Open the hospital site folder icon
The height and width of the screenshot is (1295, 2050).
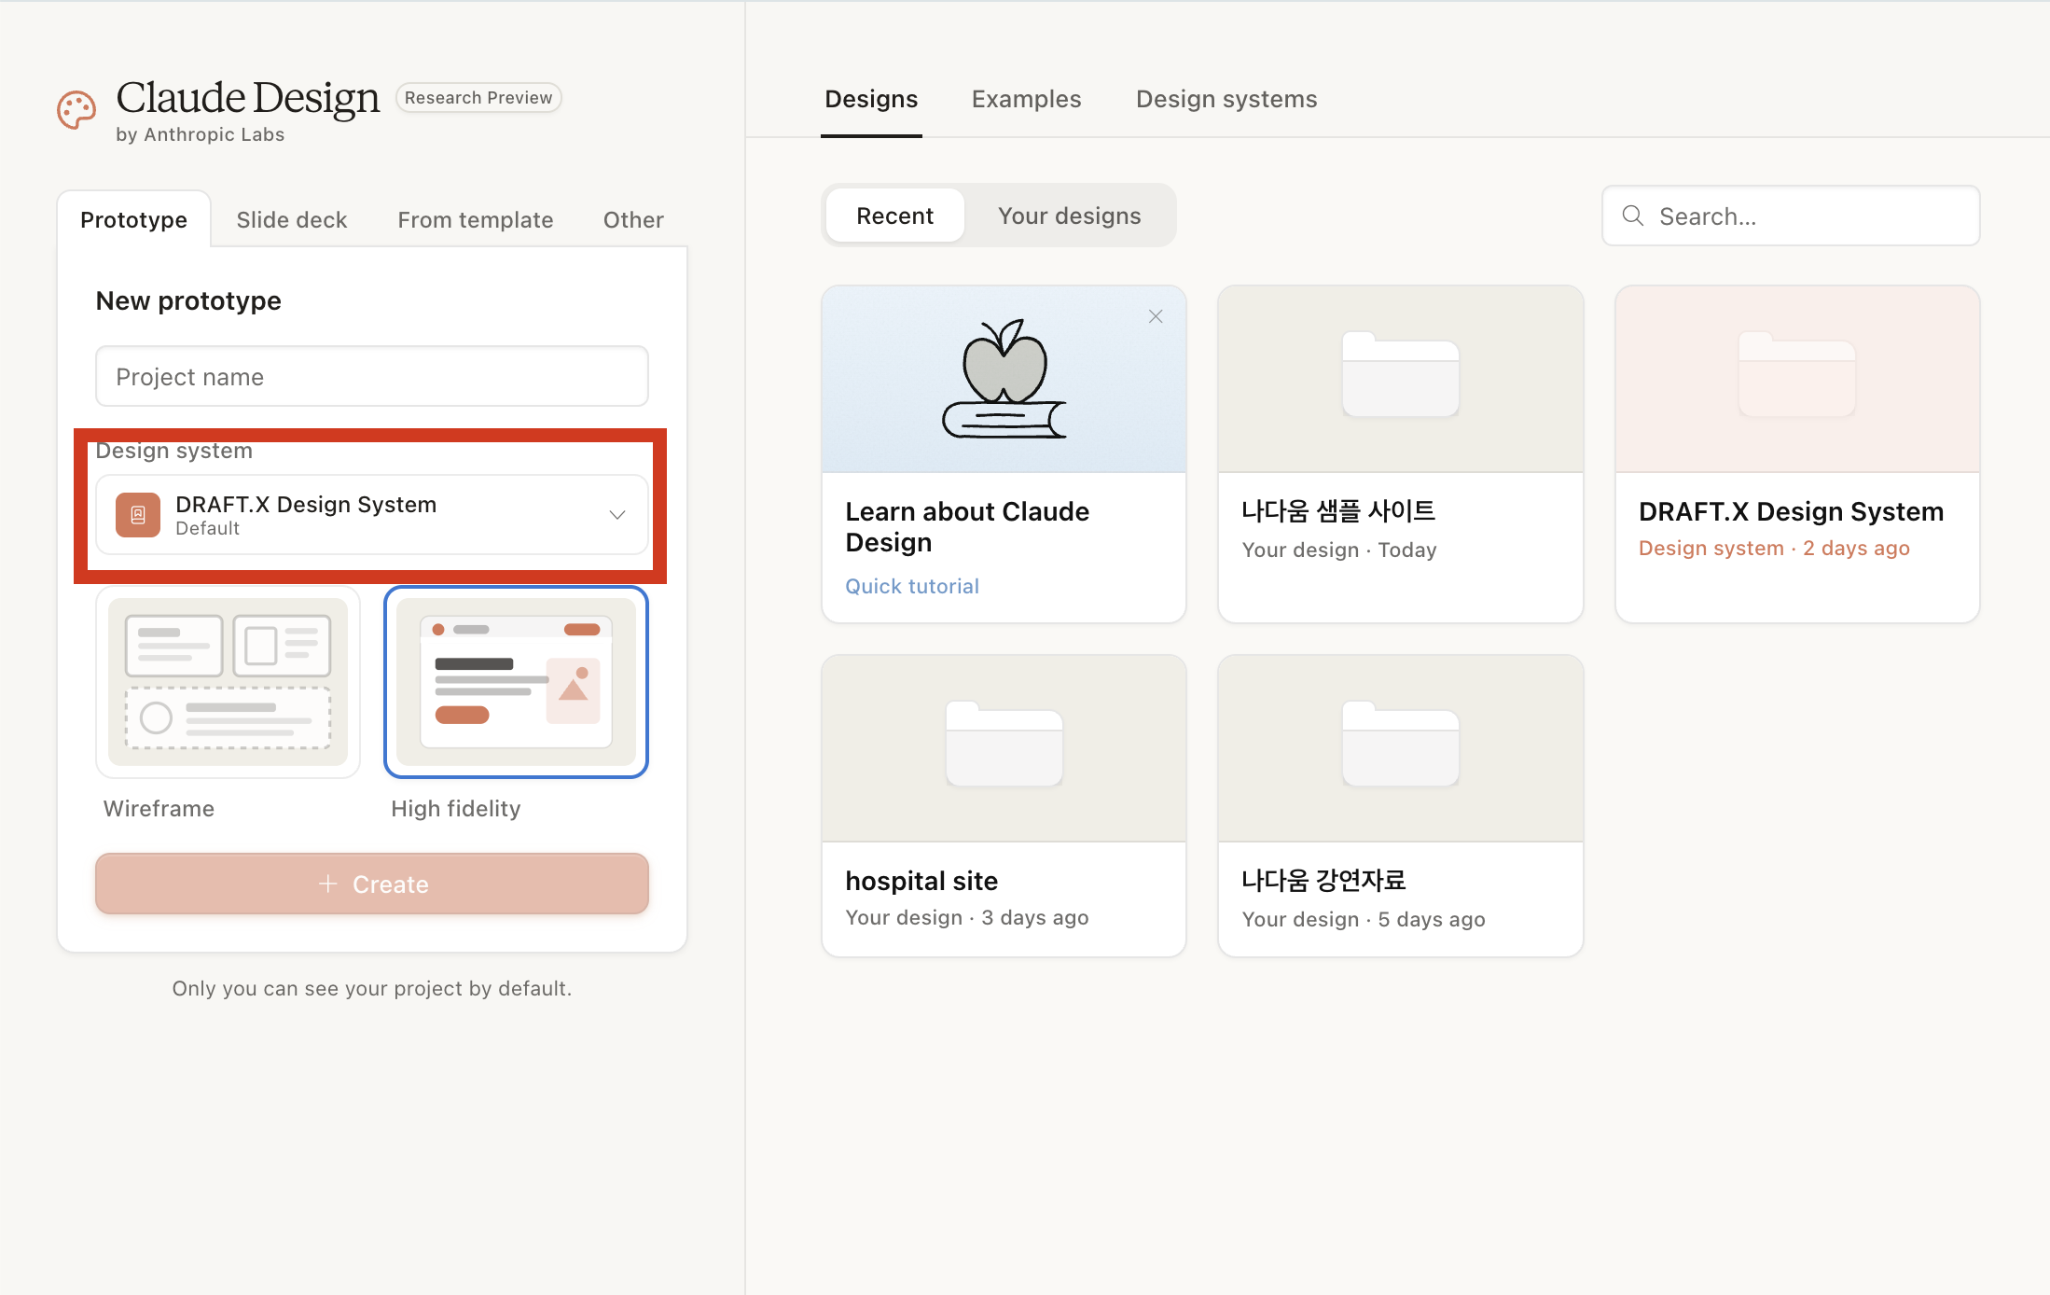pos(1004,744)
